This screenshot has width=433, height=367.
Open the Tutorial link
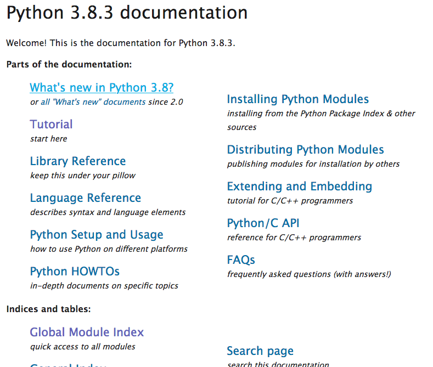click(51, 125)
